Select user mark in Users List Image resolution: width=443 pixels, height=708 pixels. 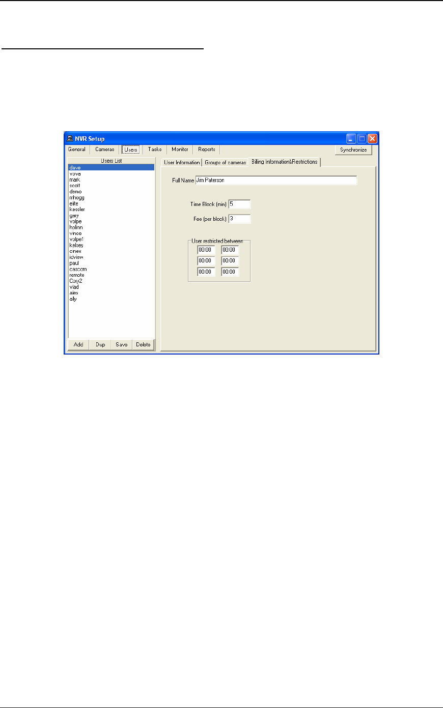(x=111, y=180)
